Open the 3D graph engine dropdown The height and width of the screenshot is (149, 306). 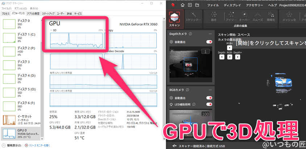point(51,30)
